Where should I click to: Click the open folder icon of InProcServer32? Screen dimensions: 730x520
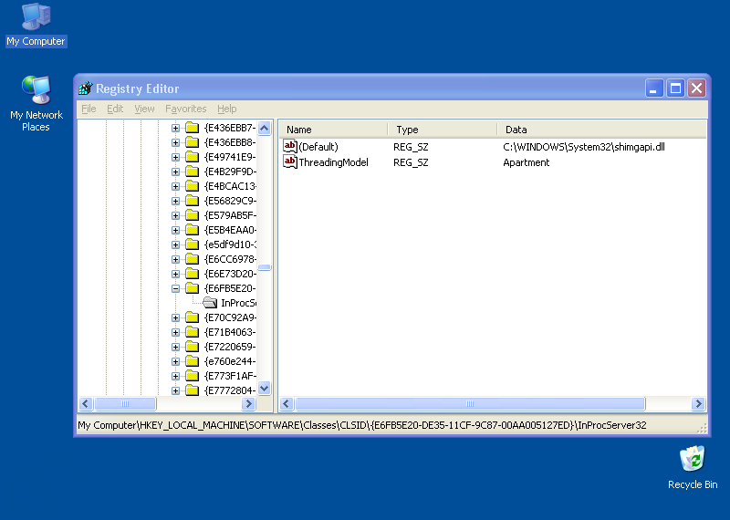(210, 303)
